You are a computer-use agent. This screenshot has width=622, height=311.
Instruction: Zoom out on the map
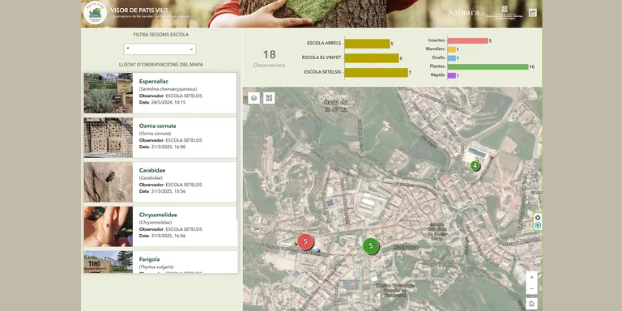531,288
